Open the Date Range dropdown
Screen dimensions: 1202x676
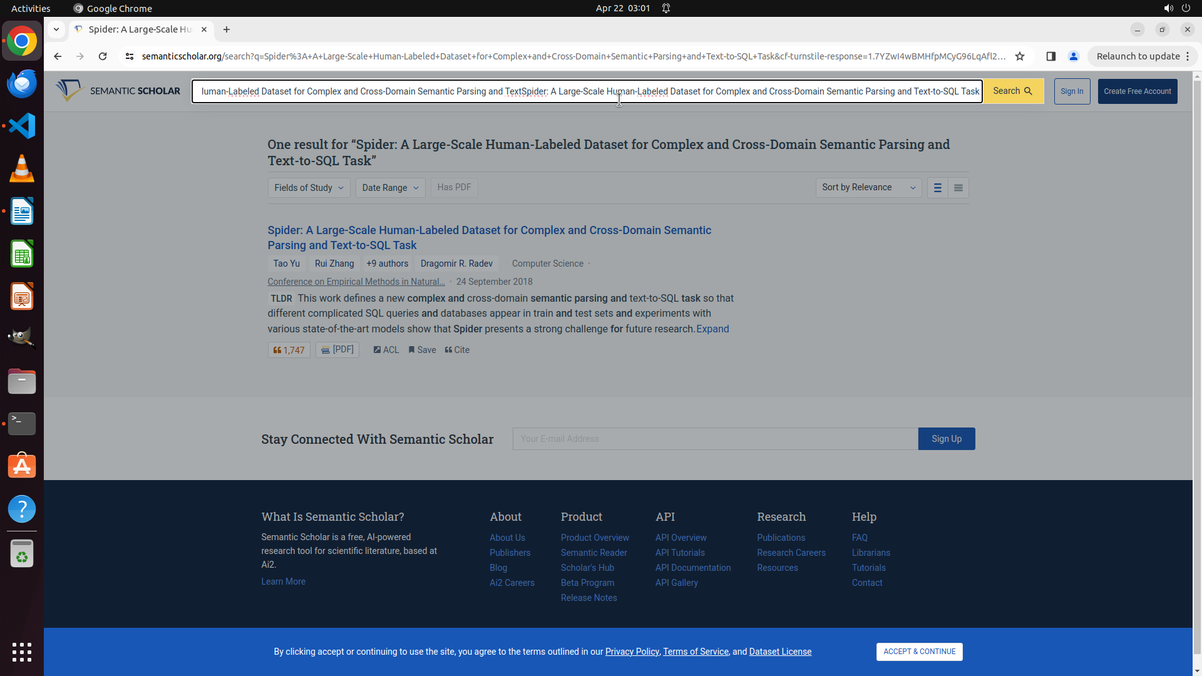390,188
